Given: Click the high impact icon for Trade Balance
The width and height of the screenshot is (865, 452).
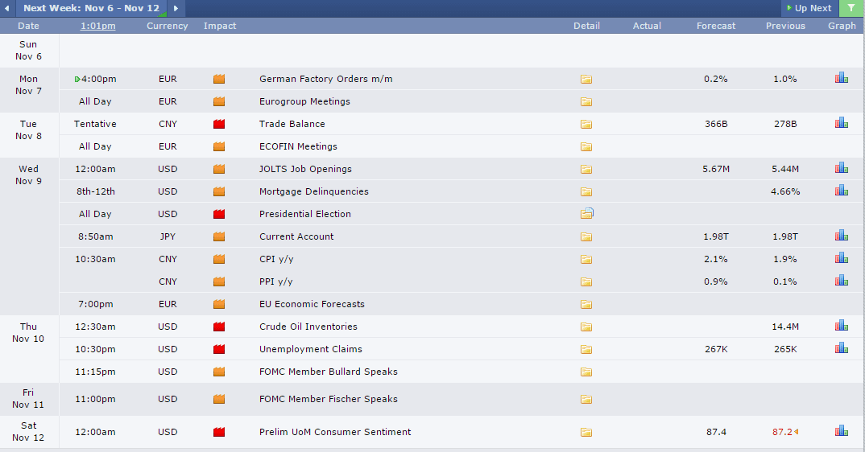Looking at the screenshot, I should (219, 124).
